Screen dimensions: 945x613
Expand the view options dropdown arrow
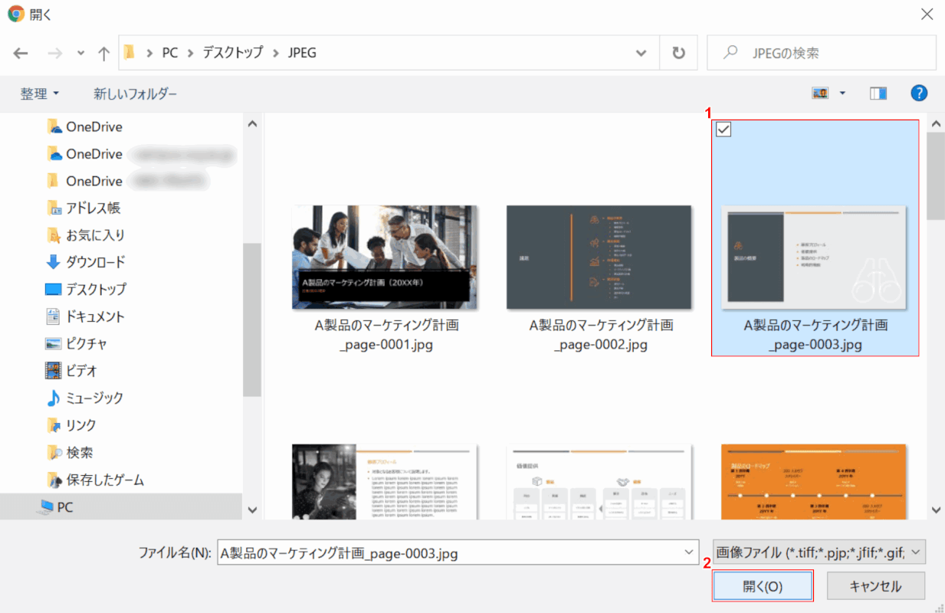point(843,93)
